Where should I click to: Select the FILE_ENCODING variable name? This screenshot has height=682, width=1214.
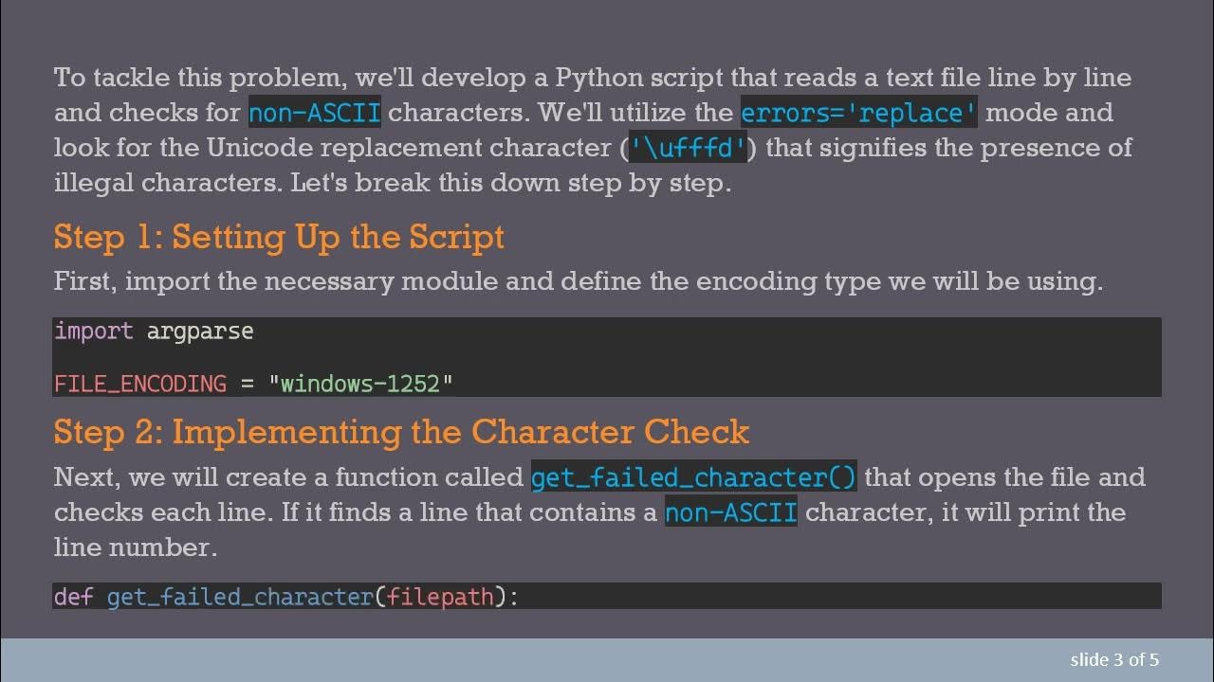(x=139, y=384)
